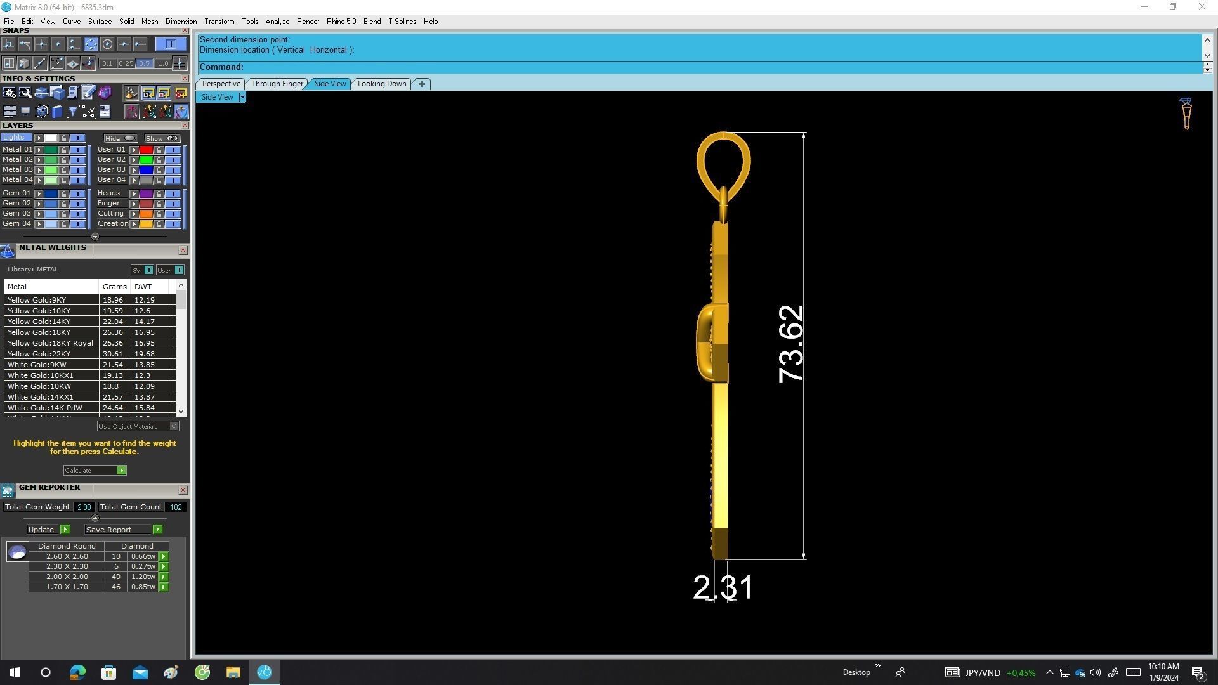The height and width of the screenshot is (685, 1218).
Task: Open the scroll document icon in Info & Settings
Action: coord(73,93)
